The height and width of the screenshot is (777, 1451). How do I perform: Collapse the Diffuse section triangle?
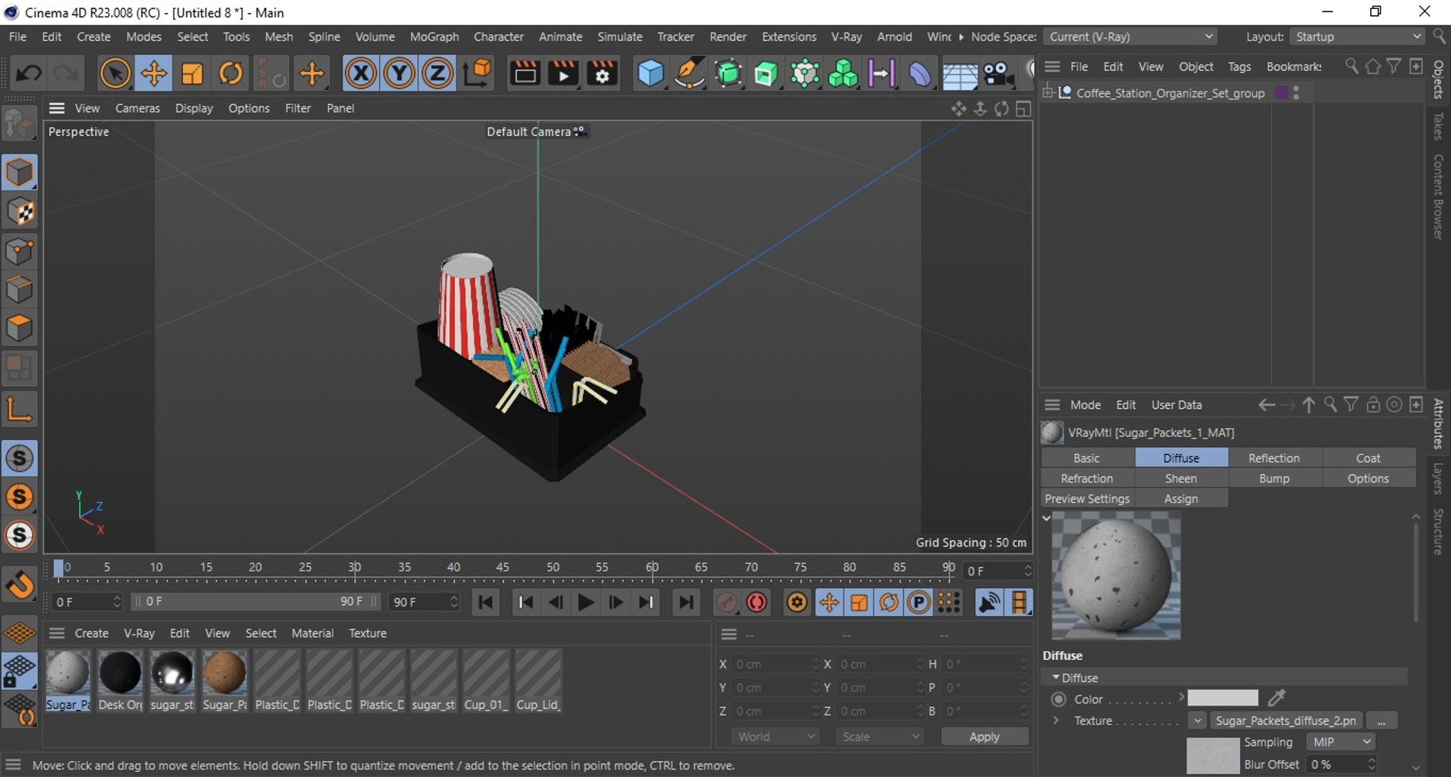click(x=1055, y=678)
